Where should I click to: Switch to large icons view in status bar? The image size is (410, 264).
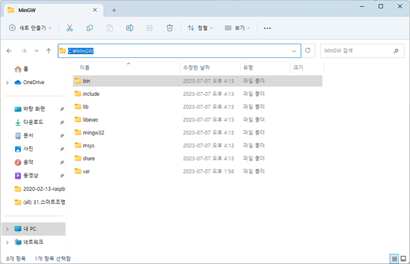click(x=403, y=259)
